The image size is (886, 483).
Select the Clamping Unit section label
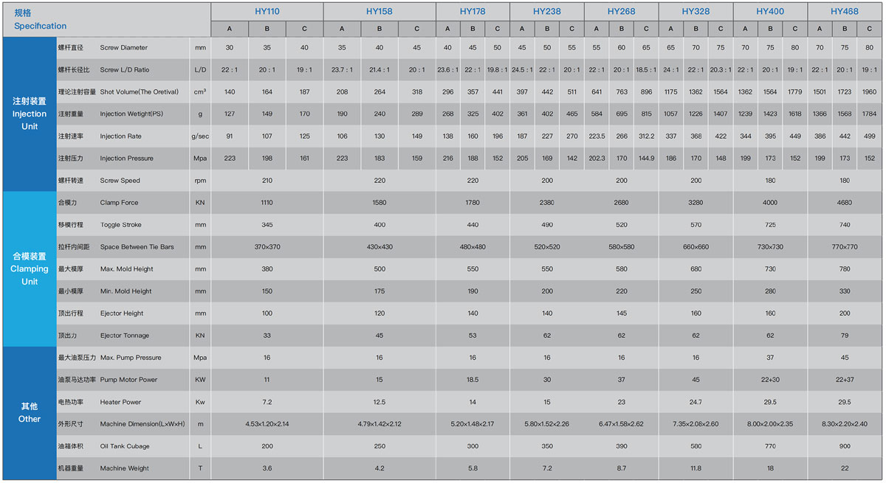(30, 268)
